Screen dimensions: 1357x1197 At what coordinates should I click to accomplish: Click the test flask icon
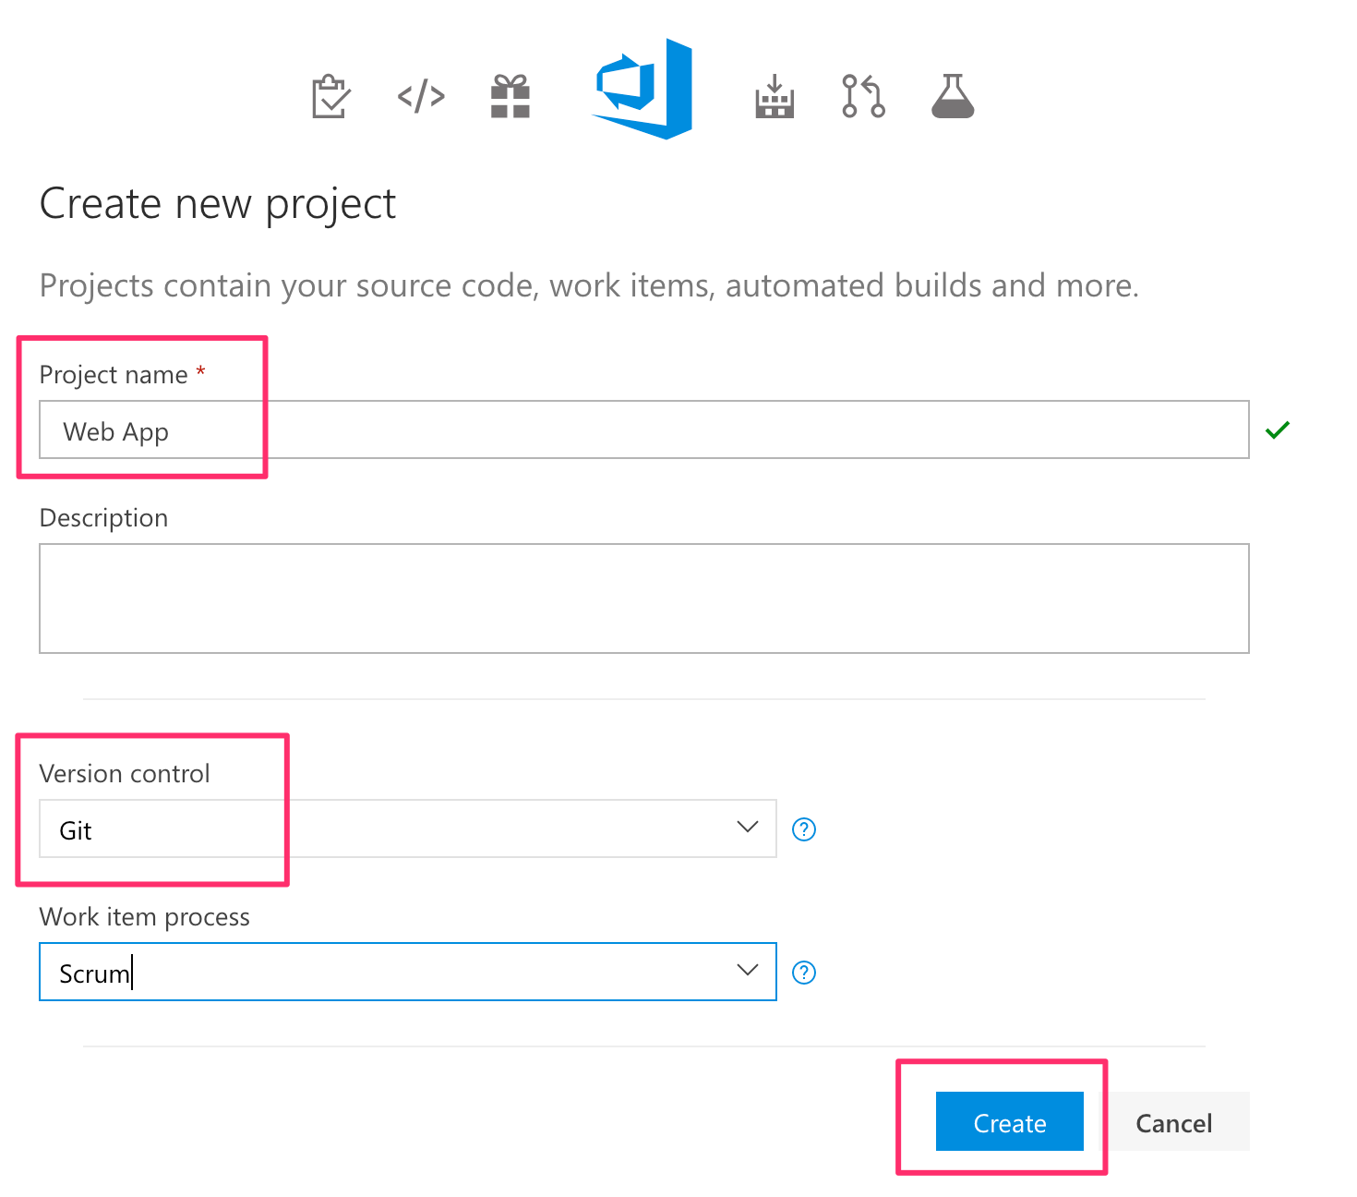click(x=953, y=96)
